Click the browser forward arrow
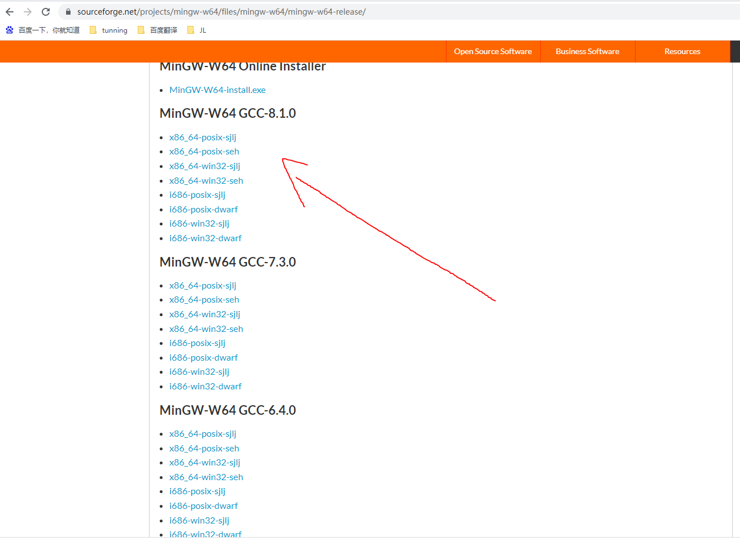 [x=28, y=12]
